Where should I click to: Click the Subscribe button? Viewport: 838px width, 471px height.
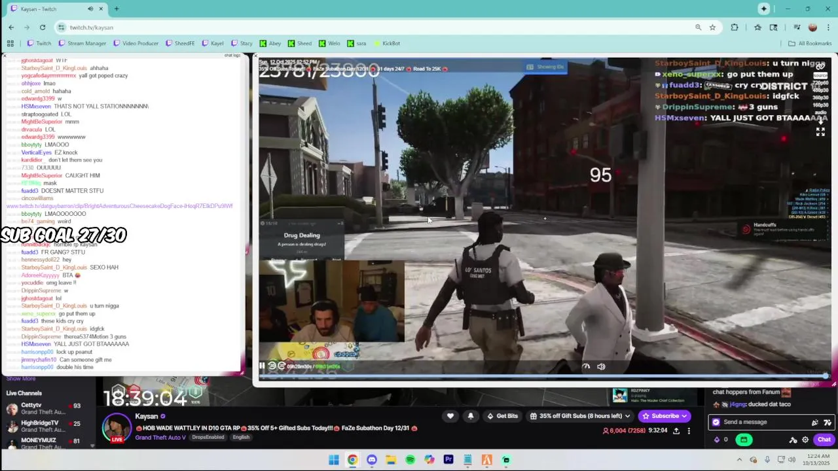[665, 416]
